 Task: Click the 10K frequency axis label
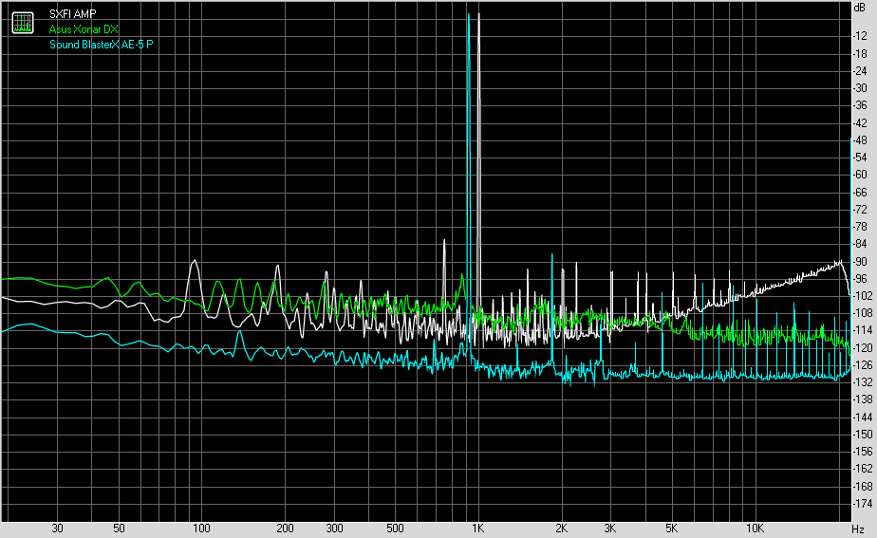pos(756,528)
